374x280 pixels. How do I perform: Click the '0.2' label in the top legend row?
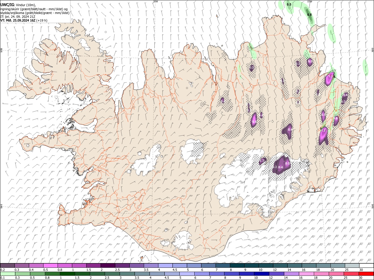pyautogui.click(x=2, y=270)
